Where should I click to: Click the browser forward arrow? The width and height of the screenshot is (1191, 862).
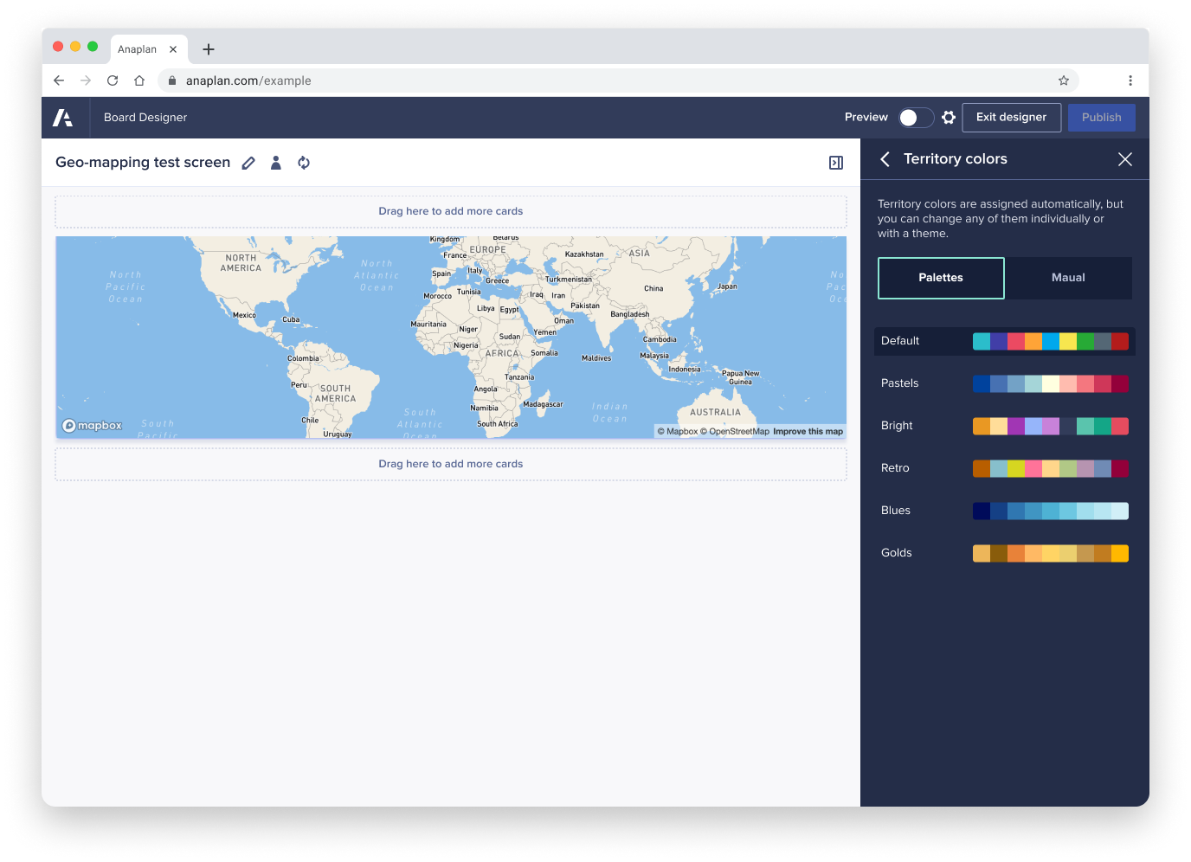click(x=86, y=80)
